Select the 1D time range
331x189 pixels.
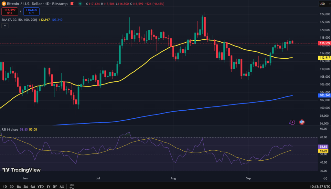(5, 186)
